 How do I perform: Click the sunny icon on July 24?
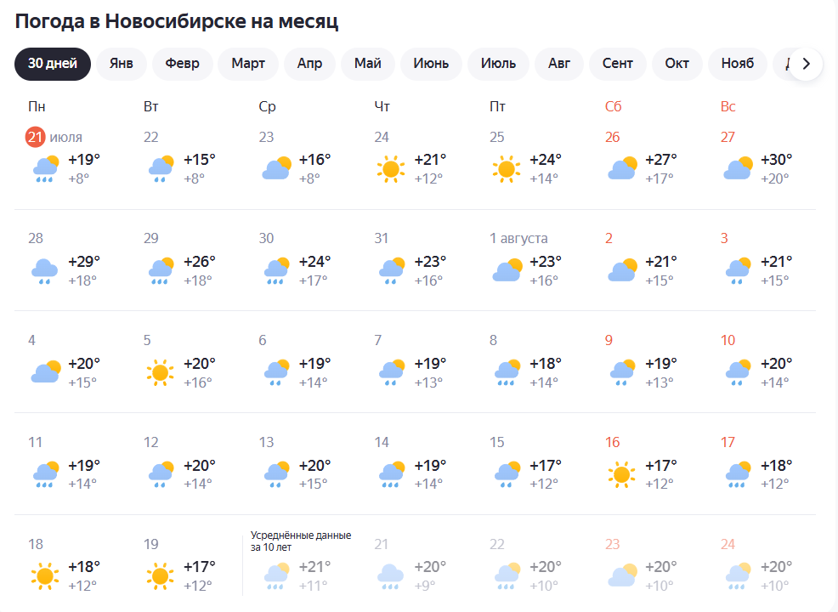(x=391, y=169)
